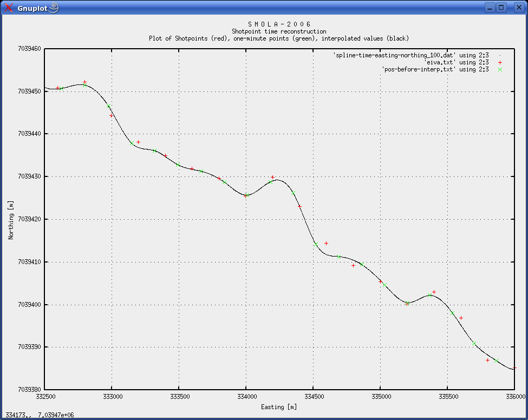Screen dimensions: 528x420
Task: Click the 'Northing [m]' y-axis label
Action: (x=11, y=219)
